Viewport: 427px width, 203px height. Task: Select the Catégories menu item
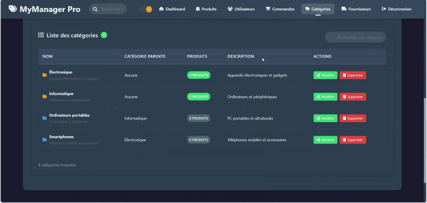click(318, 9)
